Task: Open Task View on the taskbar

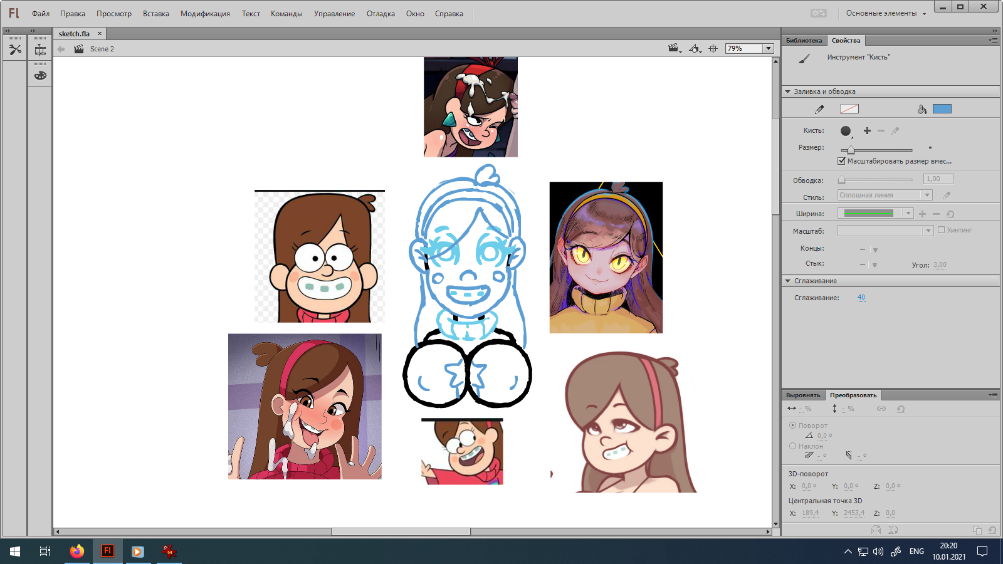Action: point(45,551)
